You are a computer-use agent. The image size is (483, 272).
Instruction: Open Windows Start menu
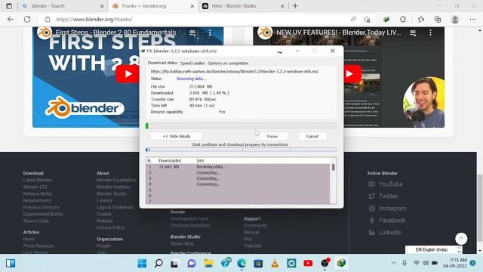[142, 264]
